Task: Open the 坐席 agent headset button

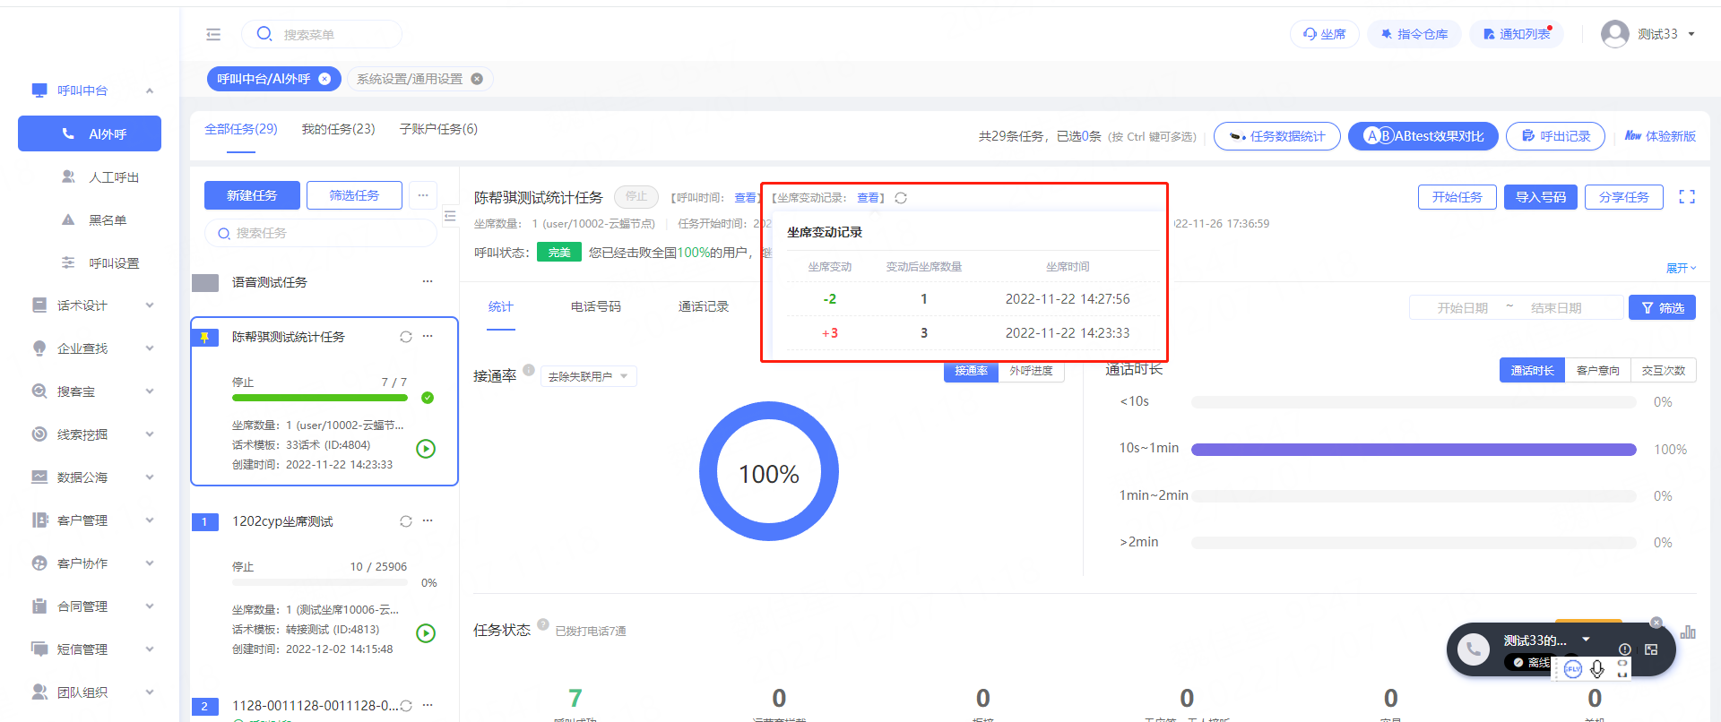Action: pyautogui.click(x=1324, y=34)
